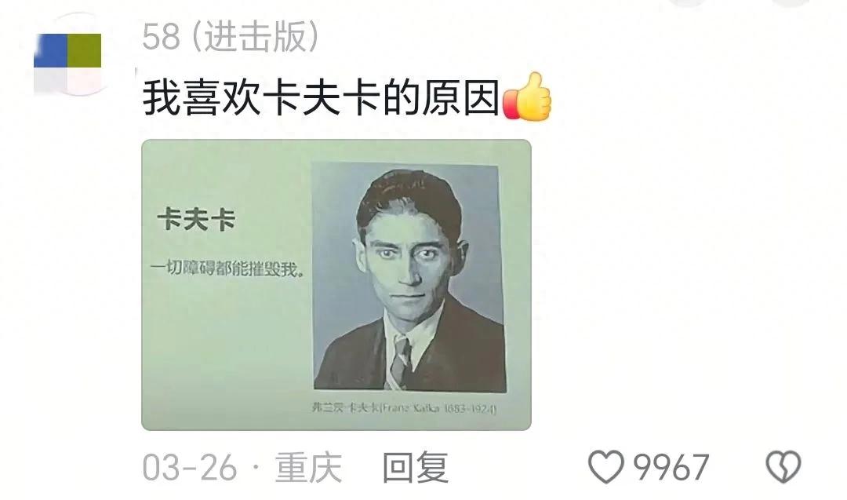Open the attached Kafka image
847x500 pixels.
(336, 285)
